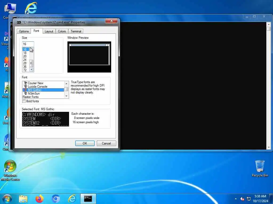Enable the Bold fonts checkbox

pyautogui.click(x=24, y=101)
